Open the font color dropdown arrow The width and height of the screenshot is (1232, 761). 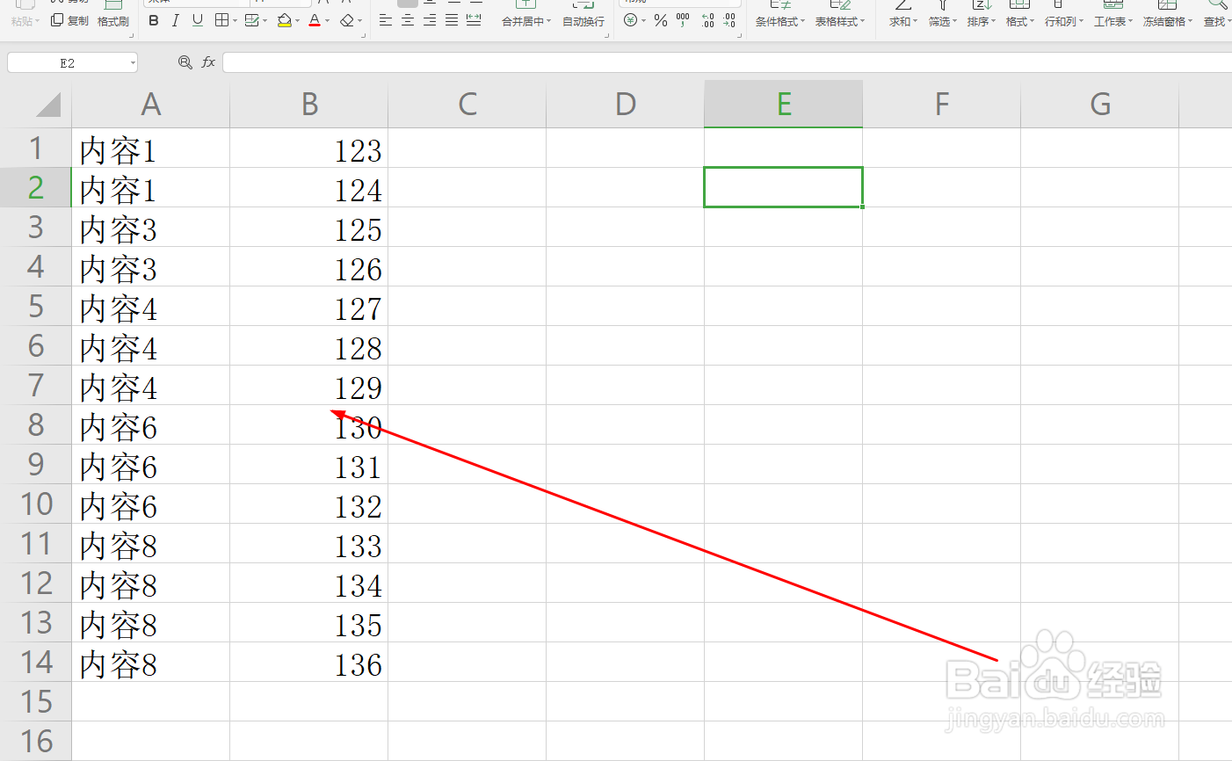[327, 21]
